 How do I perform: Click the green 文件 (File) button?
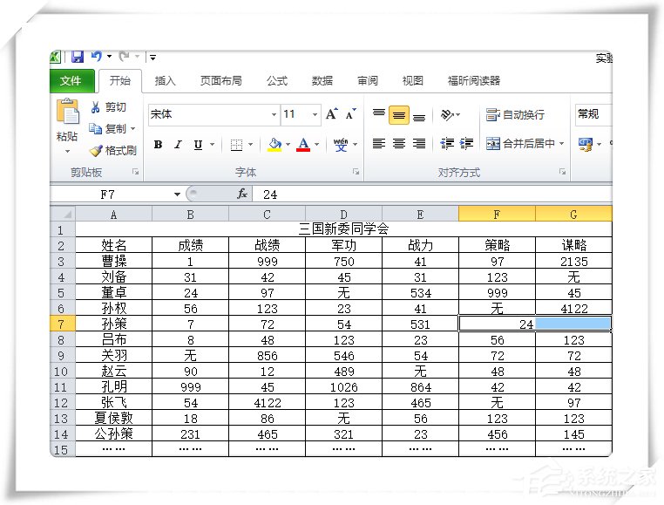click(71, 81)
